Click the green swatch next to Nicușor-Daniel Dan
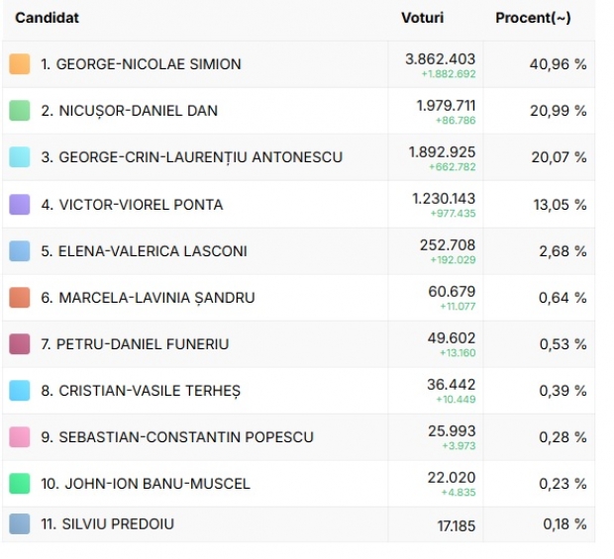Viewport: 614px width, 559px height. pos(20,111)
